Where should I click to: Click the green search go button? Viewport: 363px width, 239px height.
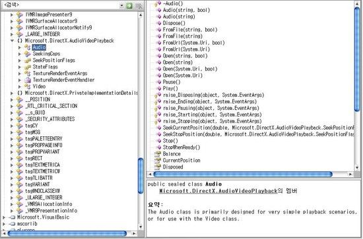click(129, 5)
